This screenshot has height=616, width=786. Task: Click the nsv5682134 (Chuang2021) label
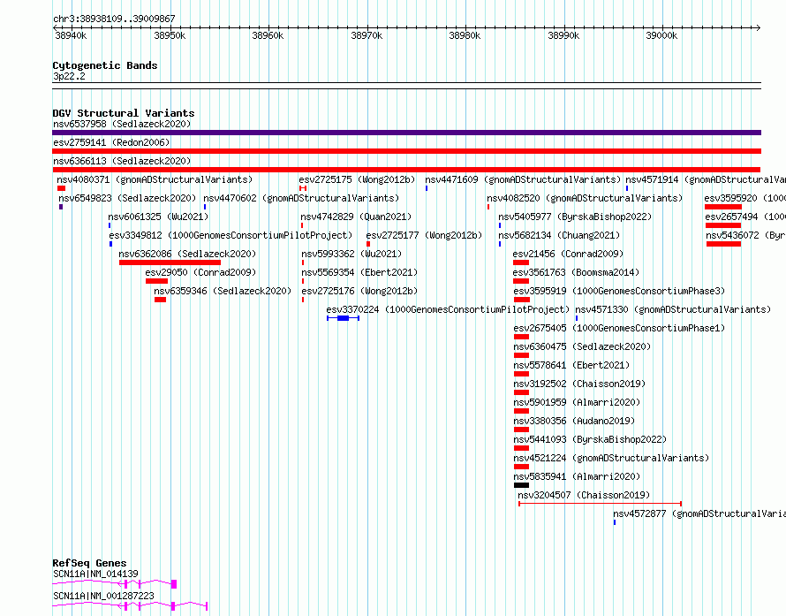(x=559, y=235)
